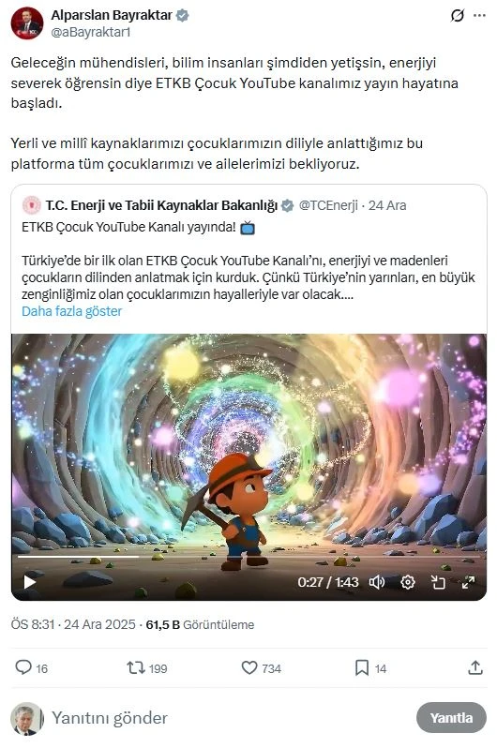Open the Grok icon near more options
The width and height of the screenshot is (497, 748).
pos(457,16)
